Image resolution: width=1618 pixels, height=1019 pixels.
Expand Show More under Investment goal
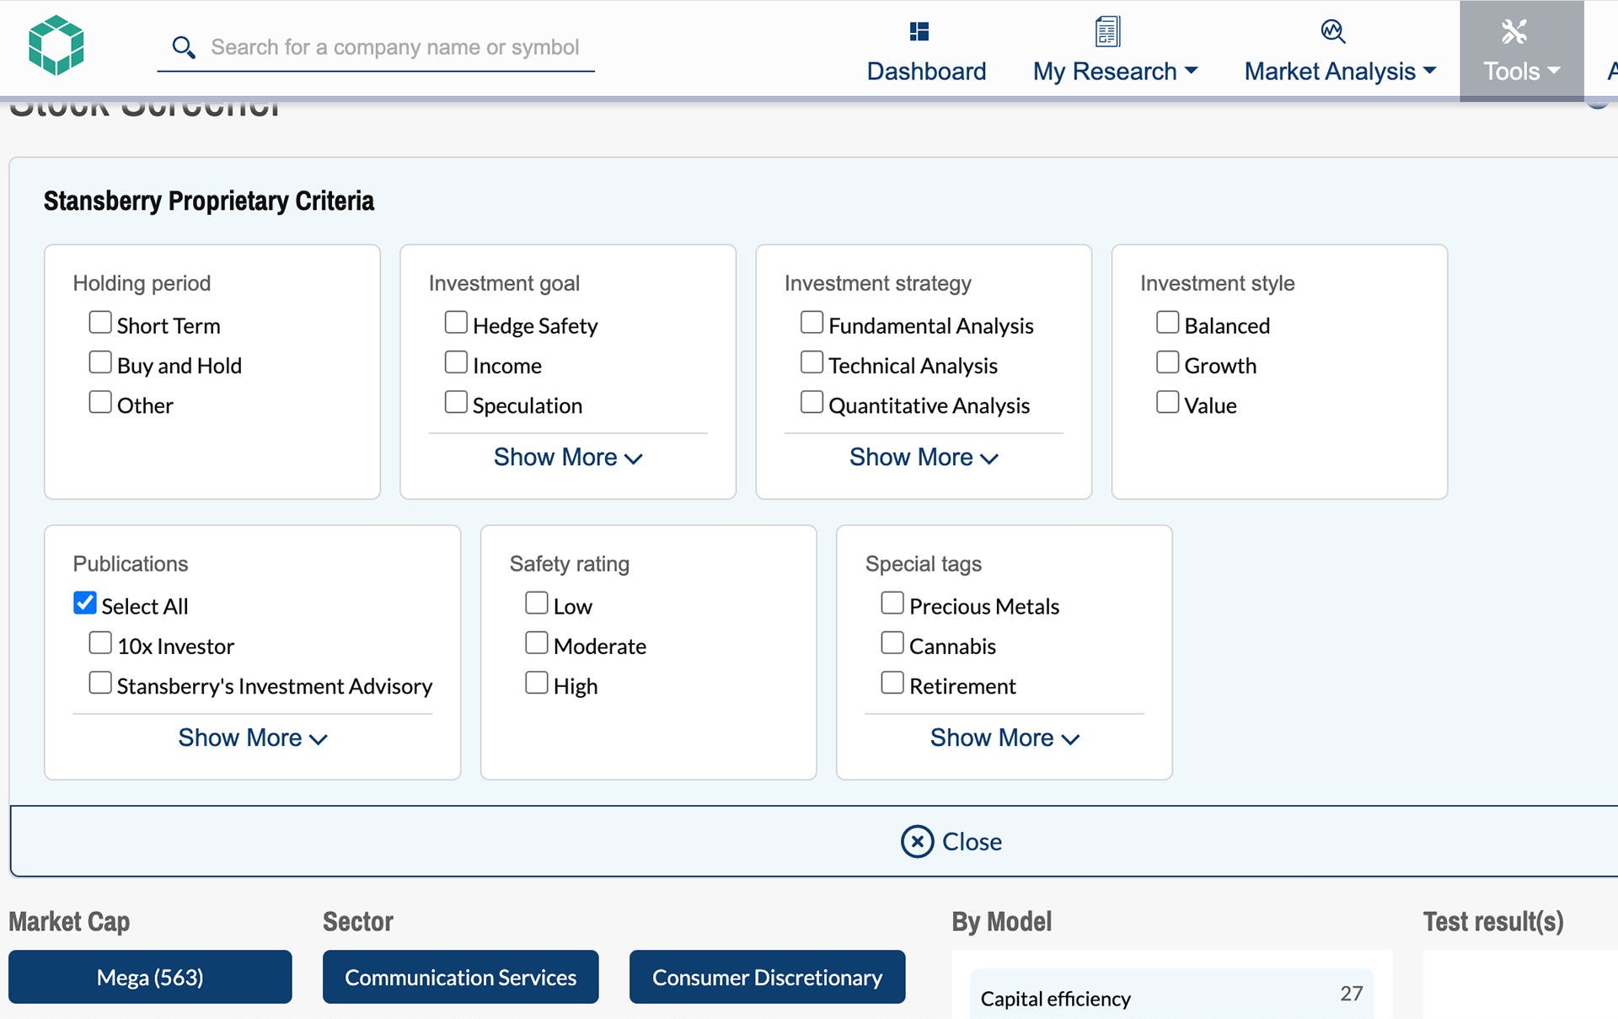click(568, 457)
